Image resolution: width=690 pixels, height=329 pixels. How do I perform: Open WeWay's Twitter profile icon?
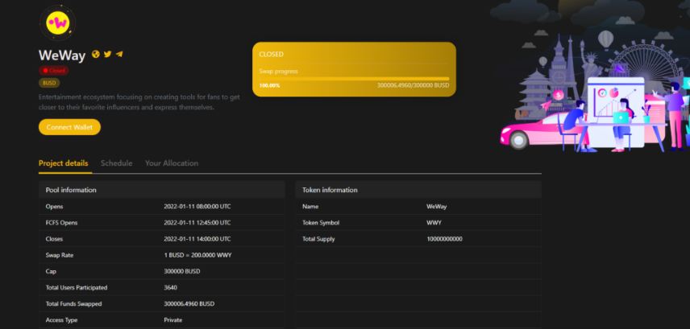pos(107,55)
